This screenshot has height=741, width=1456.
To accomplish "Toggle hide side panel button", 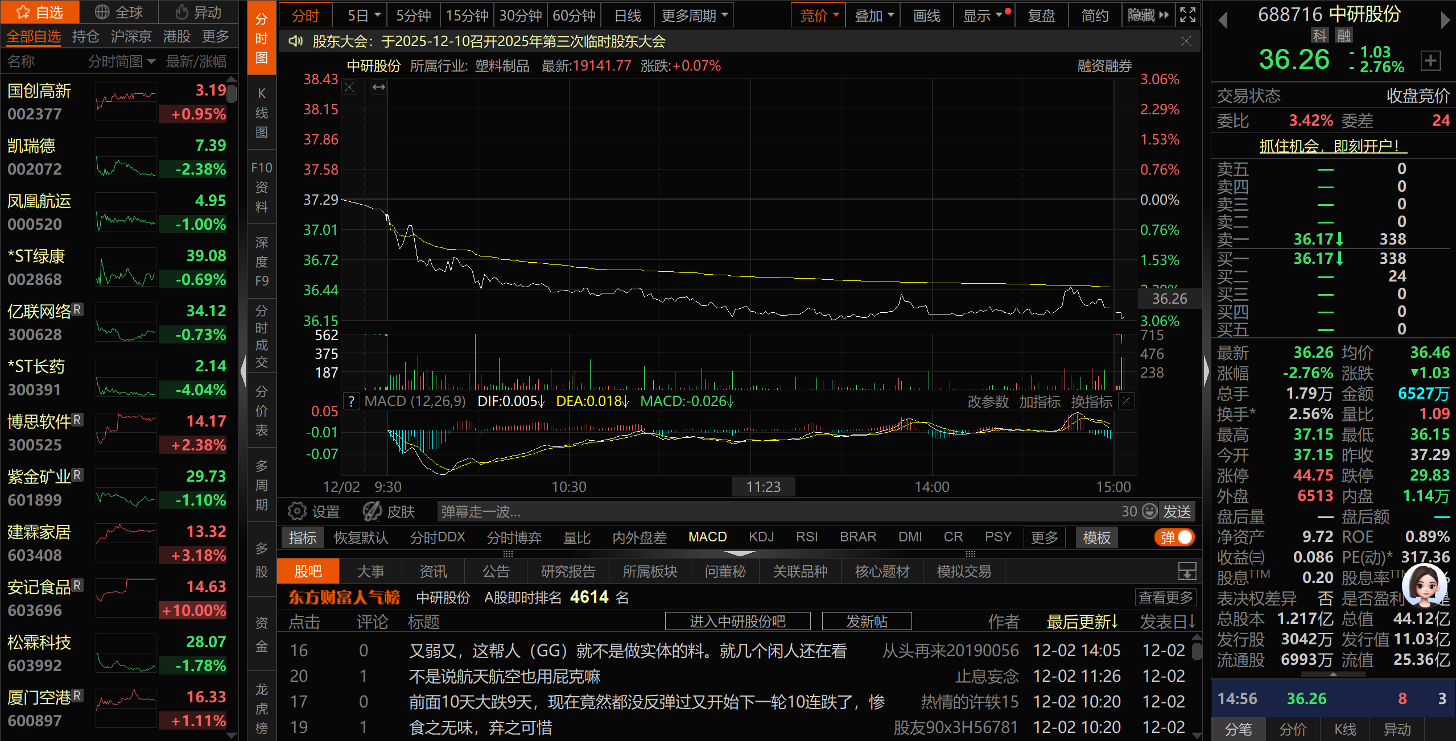I will pyautogui.click(x=1148, y=15).
